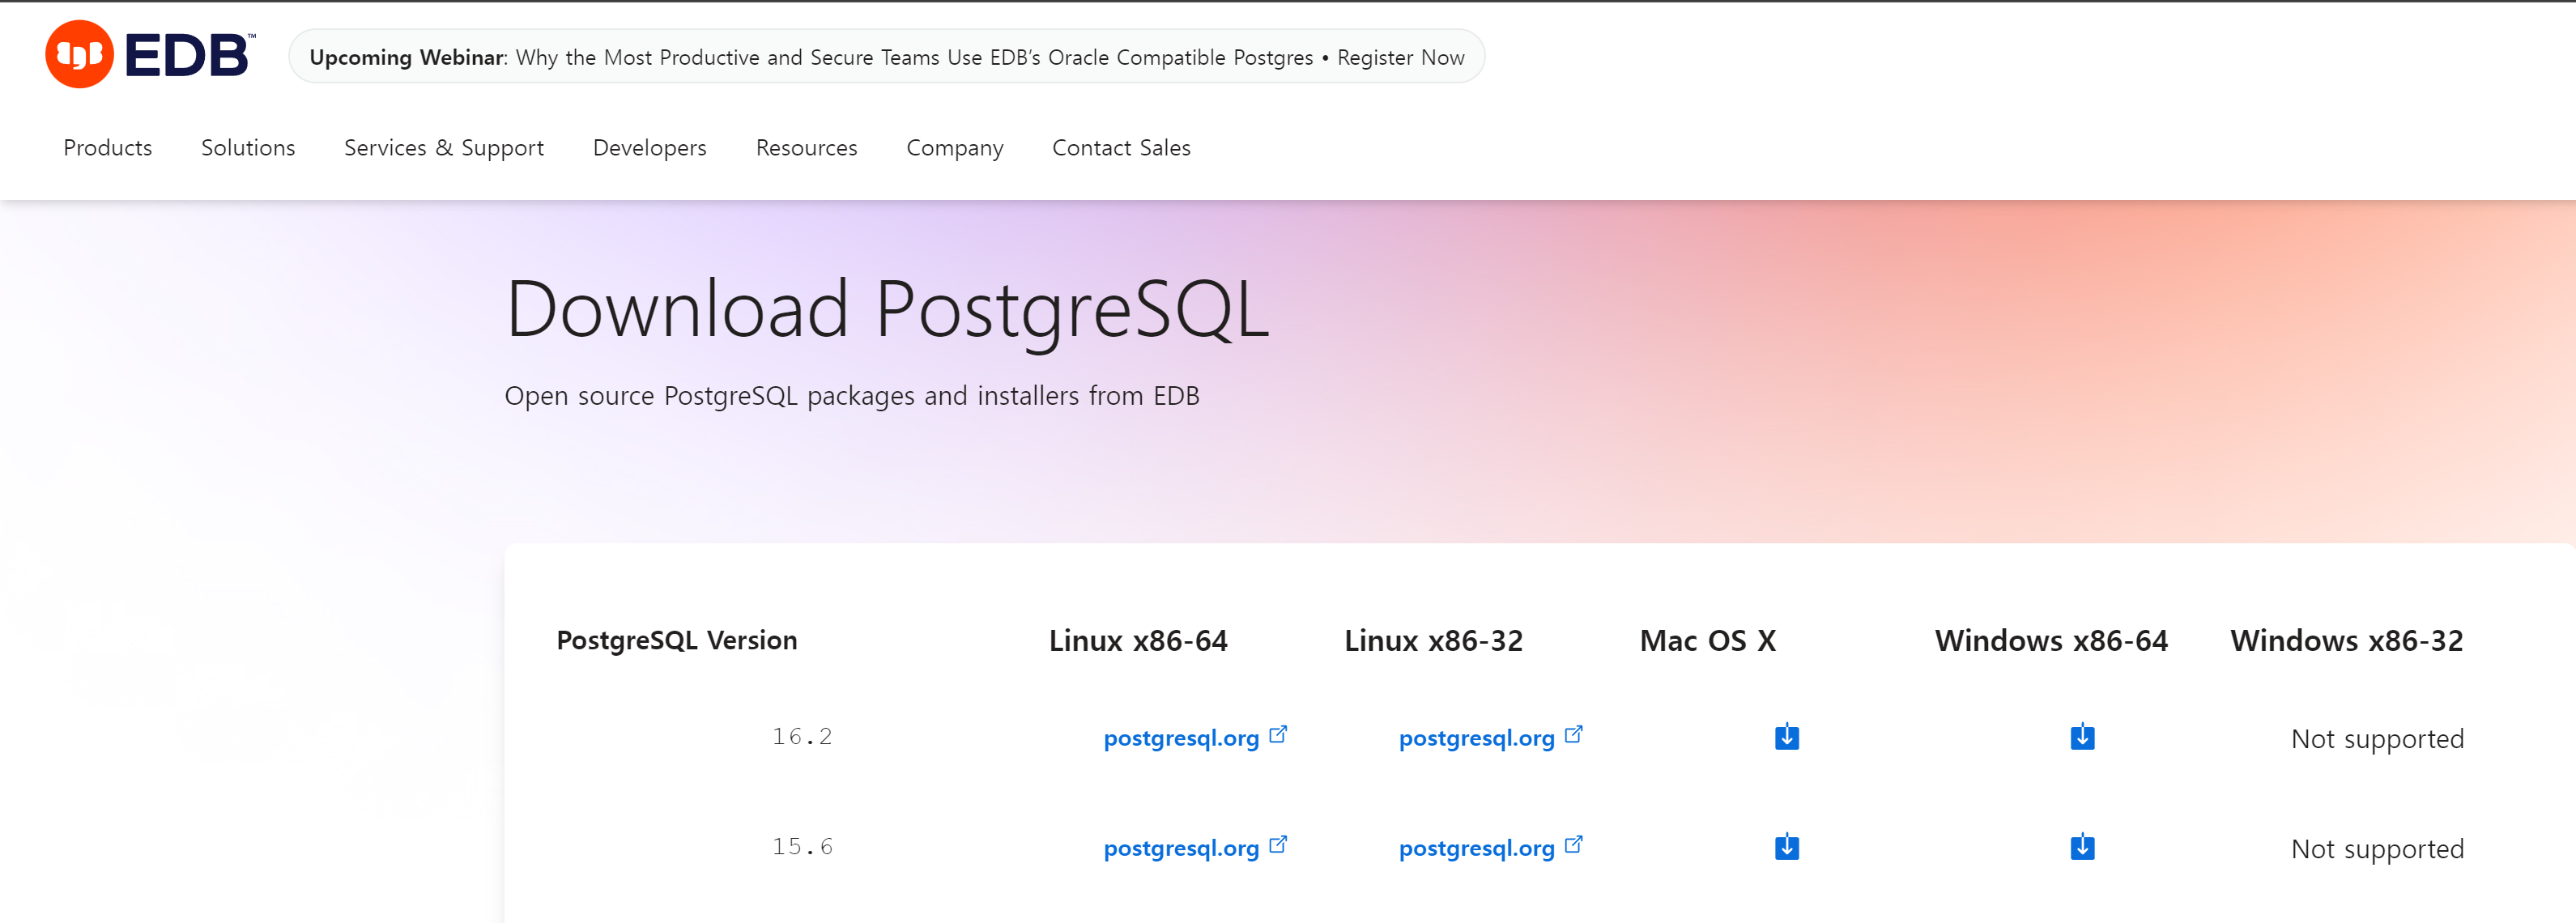Viewport: 2576px width, 923px height.
Task: Open the Company menu
Action: click(x=954, y=148)
